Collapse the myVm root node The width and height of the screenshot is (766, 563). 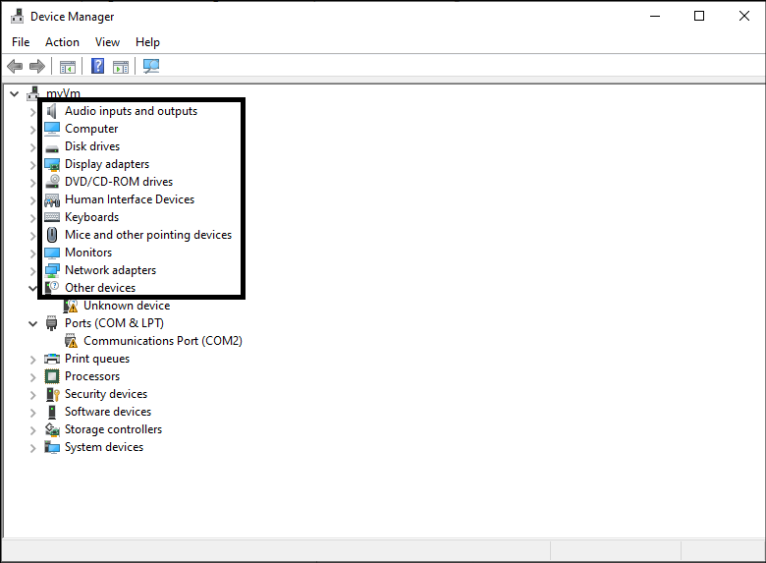[14, 94]
